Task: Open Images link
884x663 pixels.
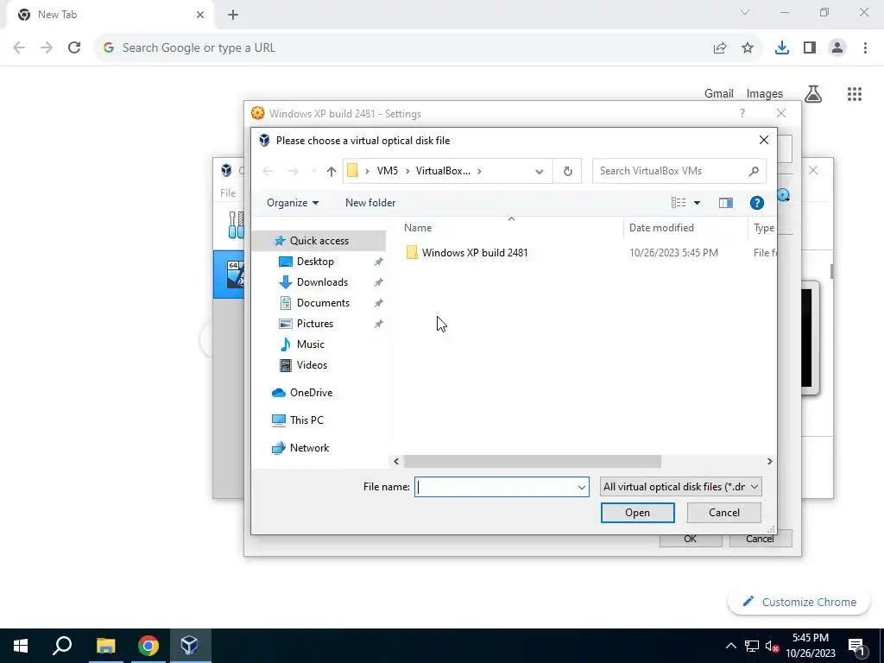Action: tap(765, 93)
